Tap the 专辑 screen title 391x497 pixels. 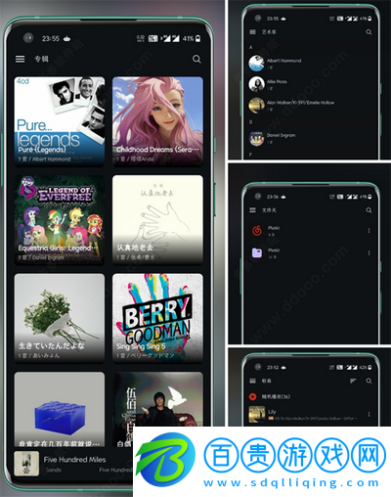(x=41, y=59)
